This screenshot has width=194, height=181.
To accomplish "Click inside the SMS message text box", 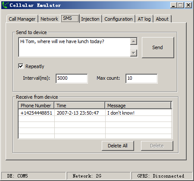I will 75,47.
